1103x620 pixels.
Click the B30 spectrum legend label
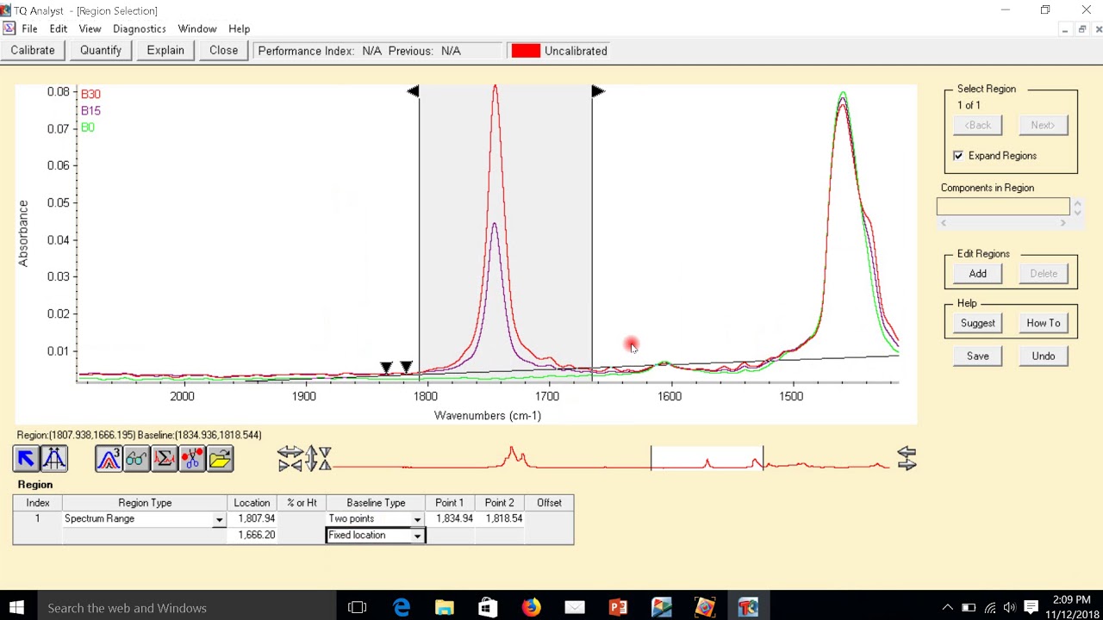point(90,94)
